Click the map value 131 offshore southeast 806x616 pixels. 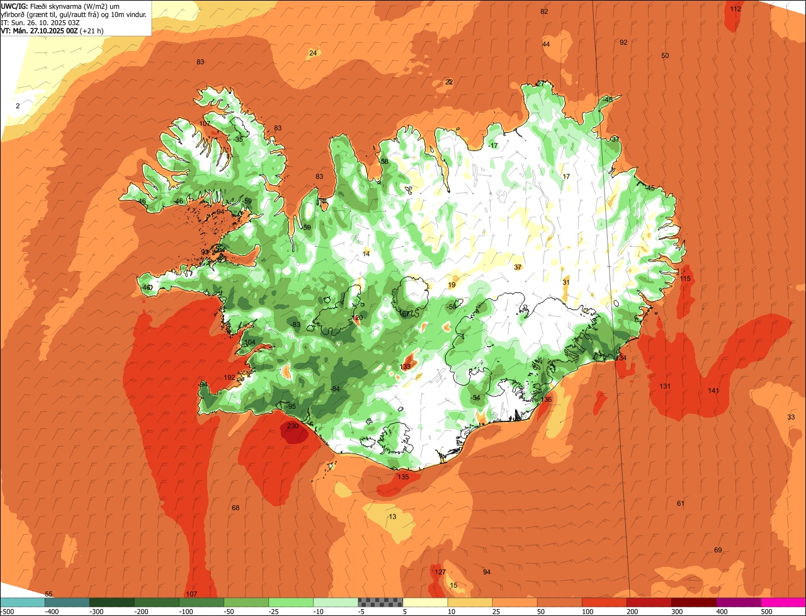[x=665, y=386]
